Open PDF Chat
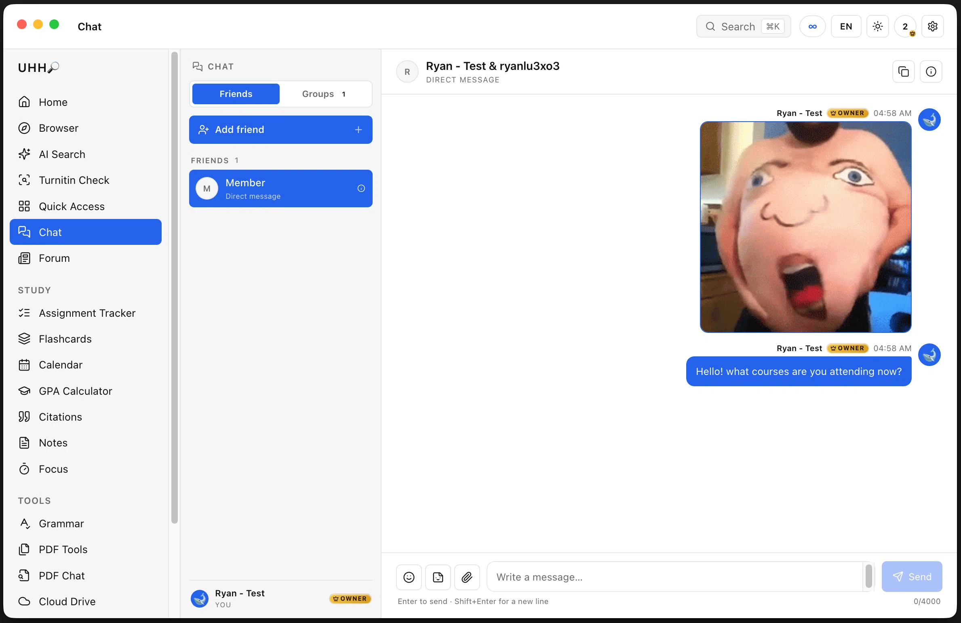The width and height of the screenshot is (961, 623). (x=86, y=576)
